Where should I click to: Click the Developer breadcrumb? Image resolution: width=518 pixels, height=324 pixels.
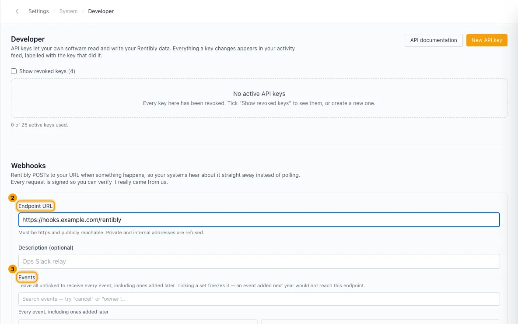point(101,11)
